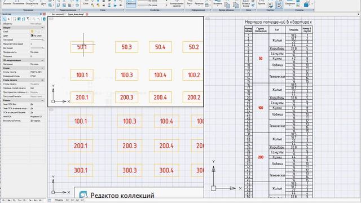
Task: Toggle ПСК в каждом ВЭкране value
Action: [38, 113]
